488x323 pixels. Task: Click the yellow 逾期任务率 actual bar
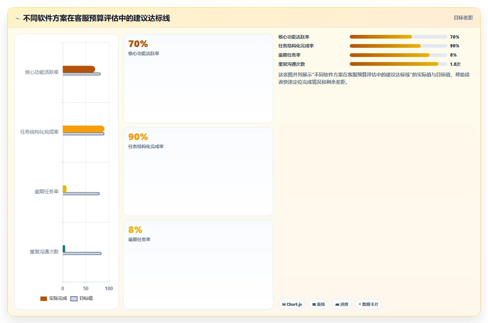pyautogui.click(x=65, y=189)
